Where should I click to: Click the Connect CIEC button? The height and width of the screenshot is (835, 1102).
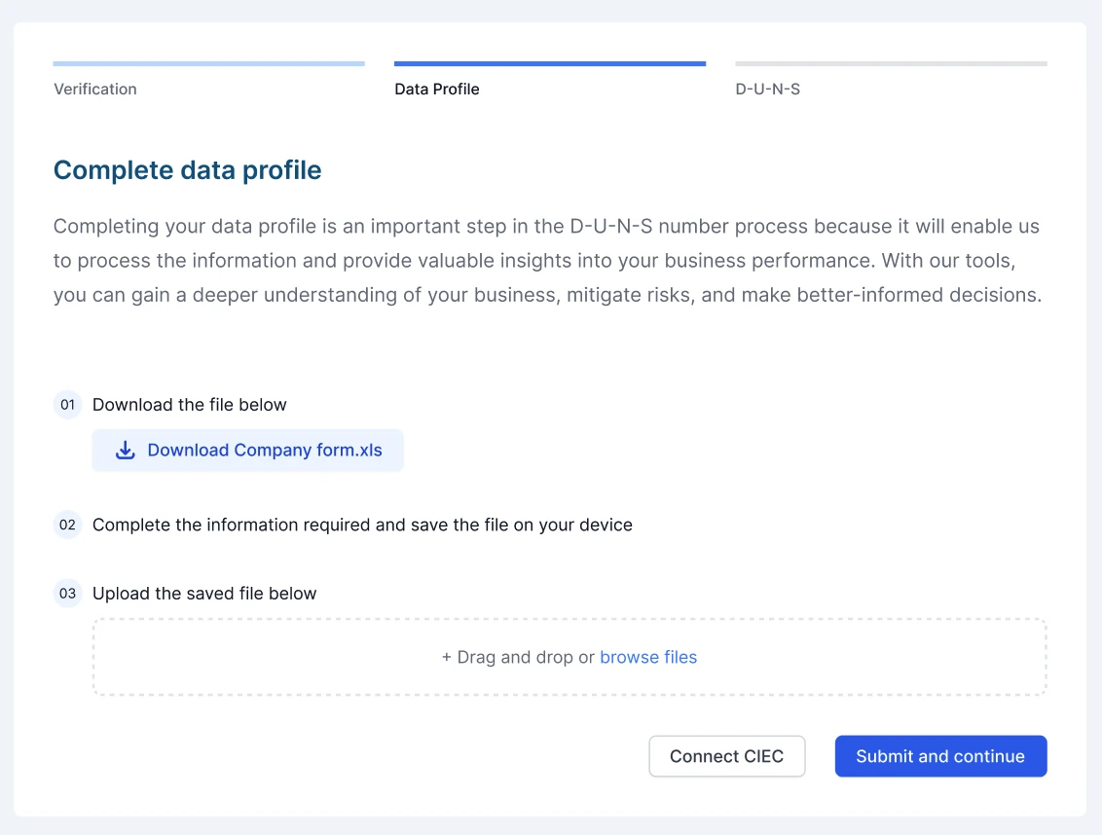[726, 756]
